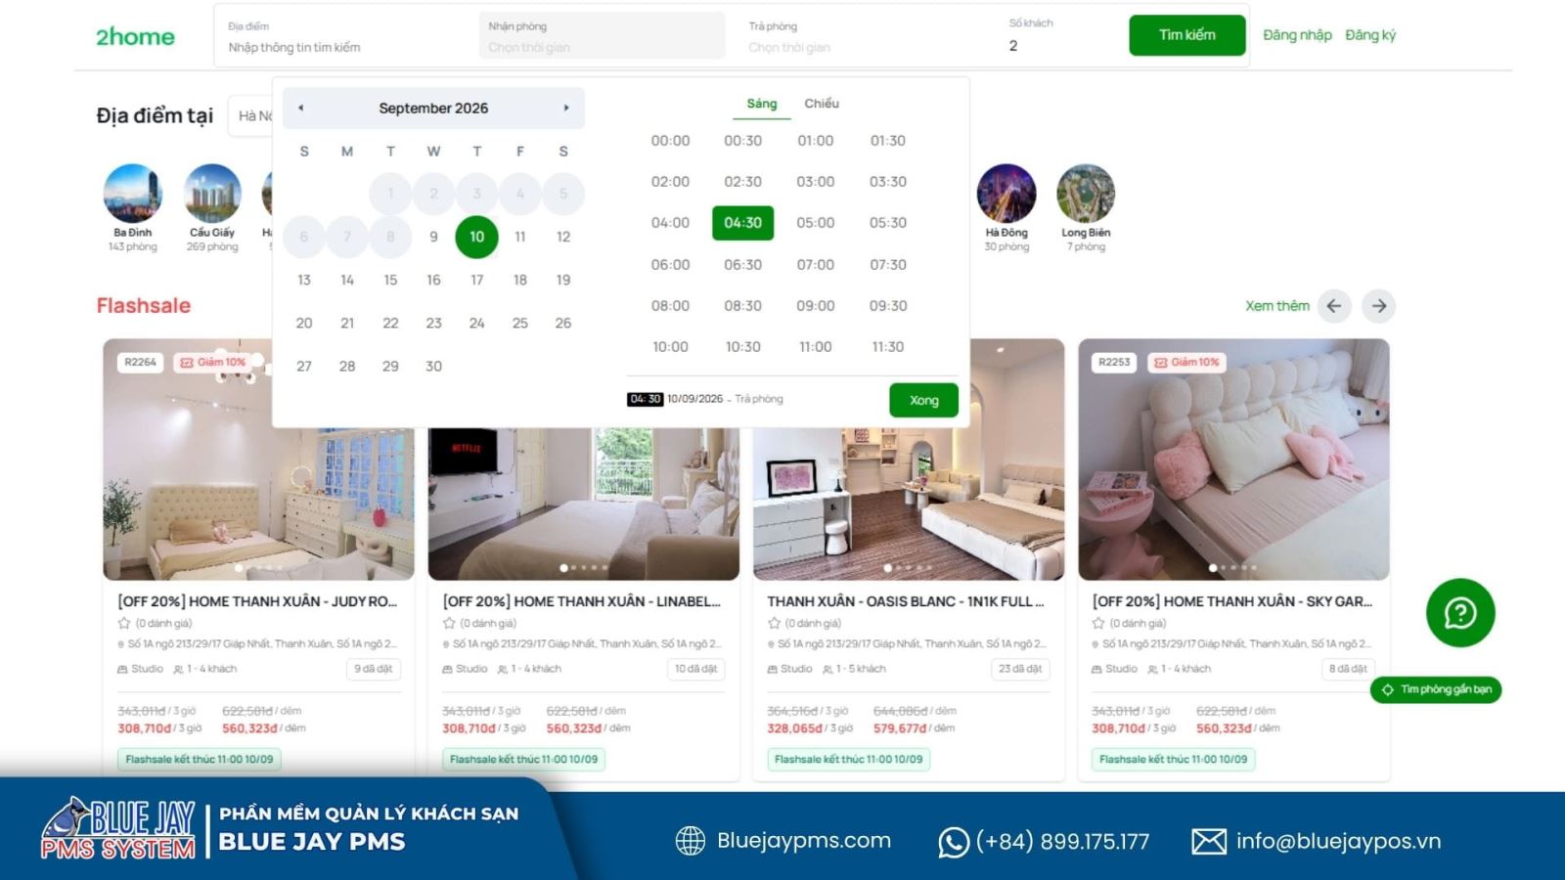Go to previous month in calendar
Screen dimensions: 1565x880
click(x=300, y=108)
